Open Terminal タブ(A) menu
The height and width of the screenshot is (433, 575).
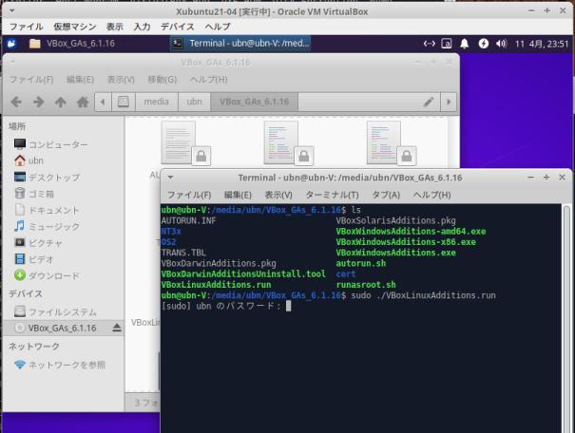pos(386,195)
